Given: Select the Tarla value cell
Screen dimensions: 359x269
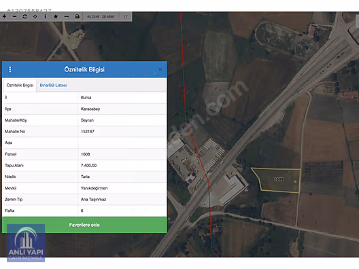Looking at the screenshot, I should [122, 177].
